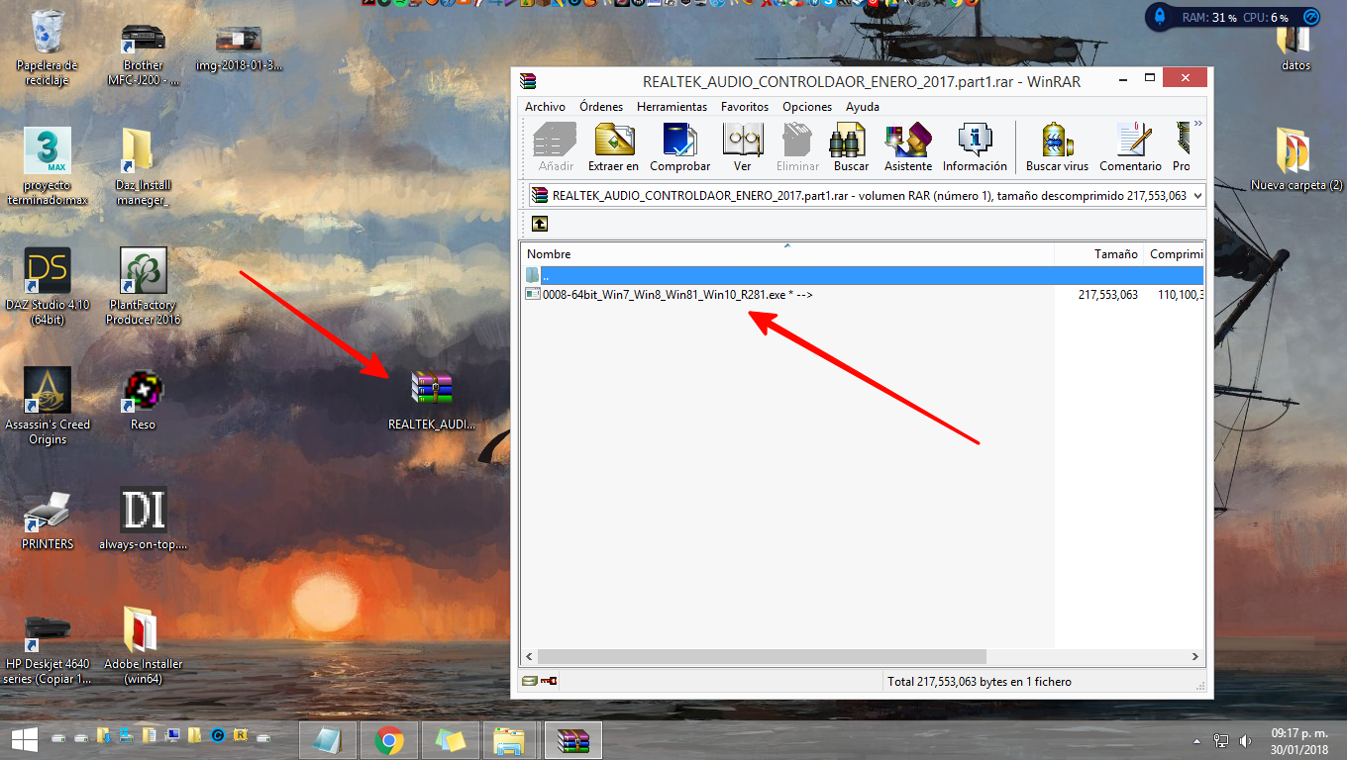
Task: Open File Explorer from the taskbar
Action: (x=509, y=739)
